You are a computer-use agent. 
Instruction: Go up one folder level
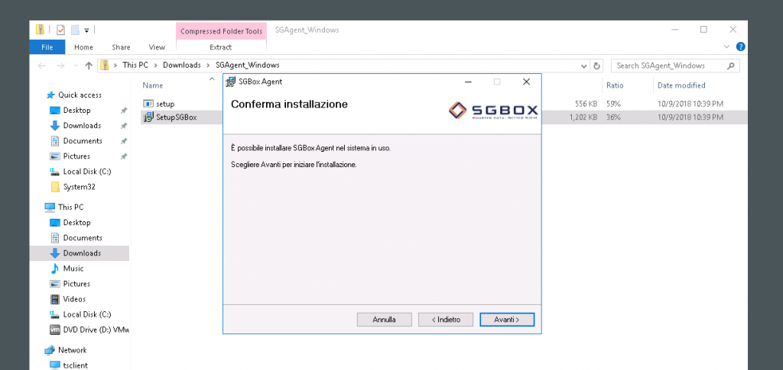(89, 66)
